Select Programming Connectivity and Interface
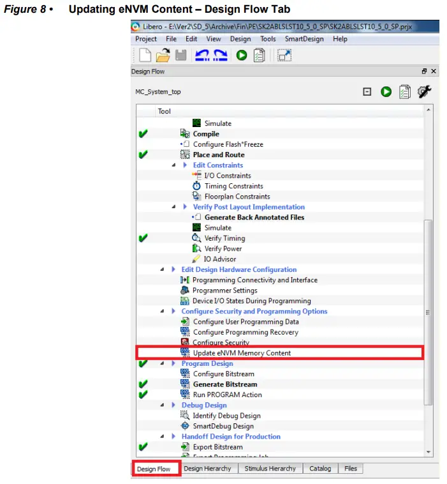This screenshot has width=447, height=484. coord(255,280)
